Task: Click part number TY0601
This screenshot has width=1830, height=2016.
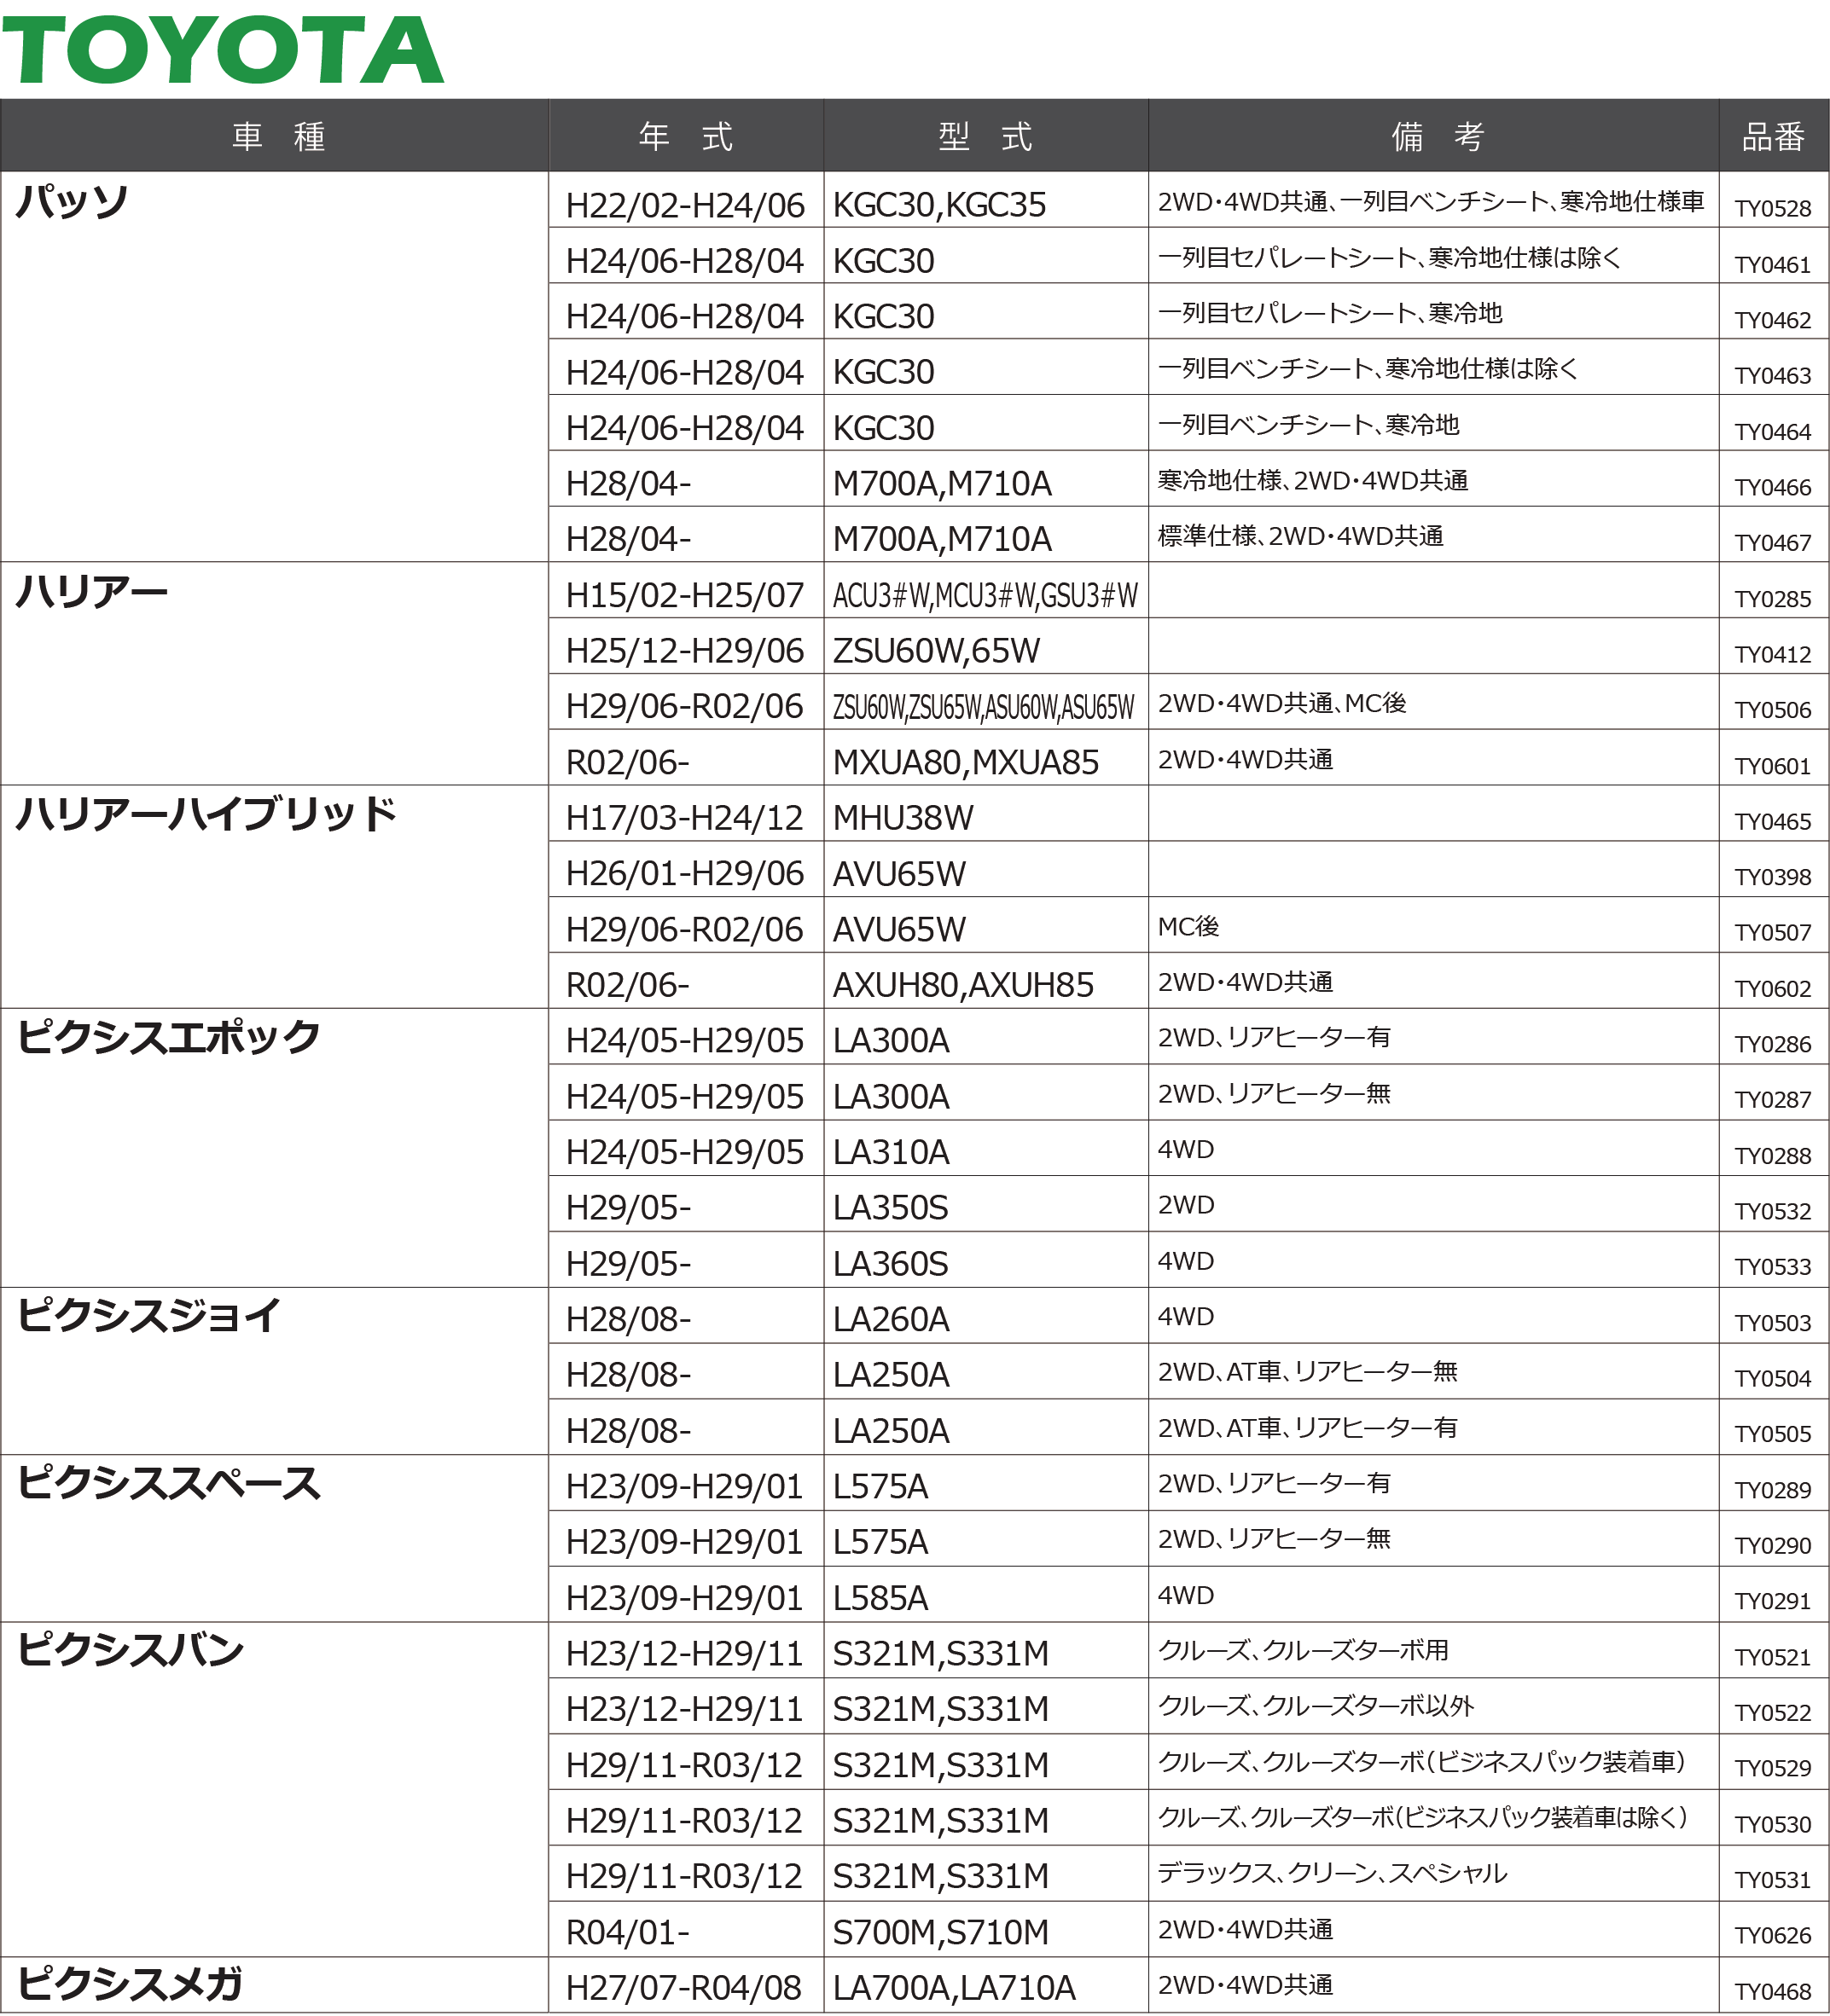Action: tap(1773, 766)
